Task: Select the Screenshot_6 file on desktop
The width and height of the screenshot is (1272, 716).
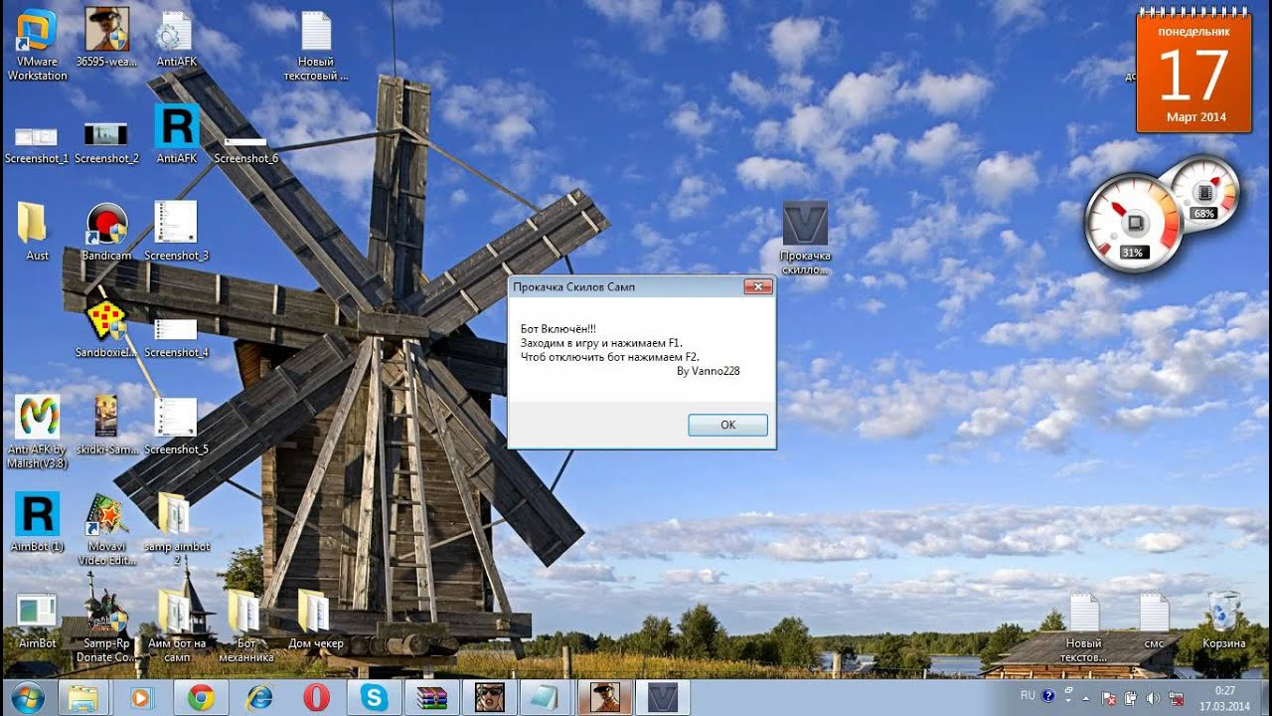Action: (x=246, y=150)
